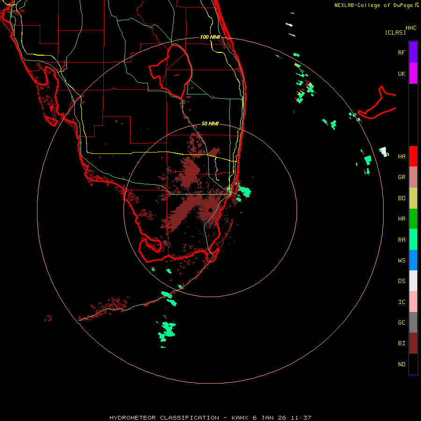421x421 pixels.
Task: Click the WS blue legend swatch
Action: tap(413, 260)
